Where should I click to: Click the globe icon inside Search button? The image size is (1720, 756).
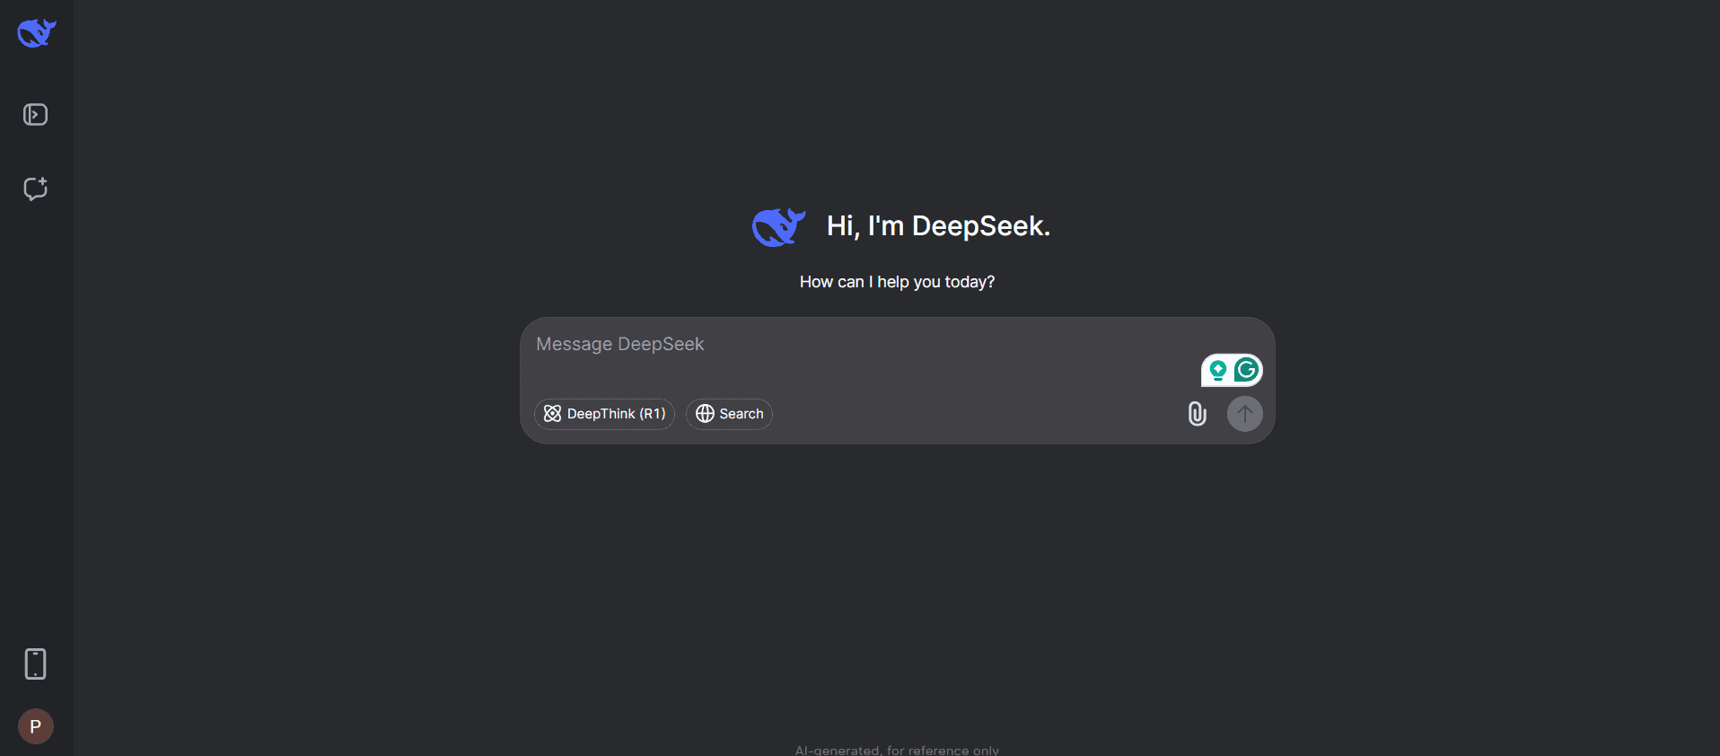click(705, 414)
